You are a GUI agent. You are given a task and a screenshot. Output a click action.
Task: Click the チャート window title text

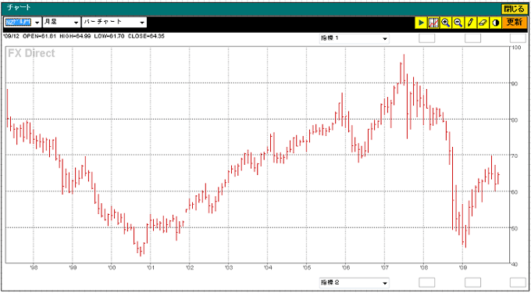[19, 8]
